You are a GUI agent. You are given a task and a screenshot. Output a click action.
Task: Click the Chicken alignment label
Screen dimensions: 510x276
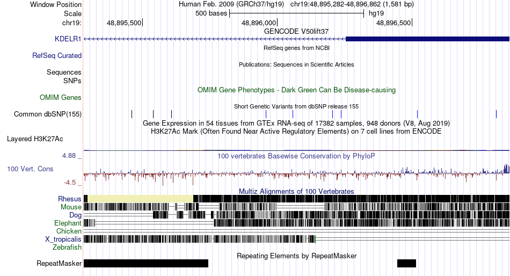click(x=69, y=231)
